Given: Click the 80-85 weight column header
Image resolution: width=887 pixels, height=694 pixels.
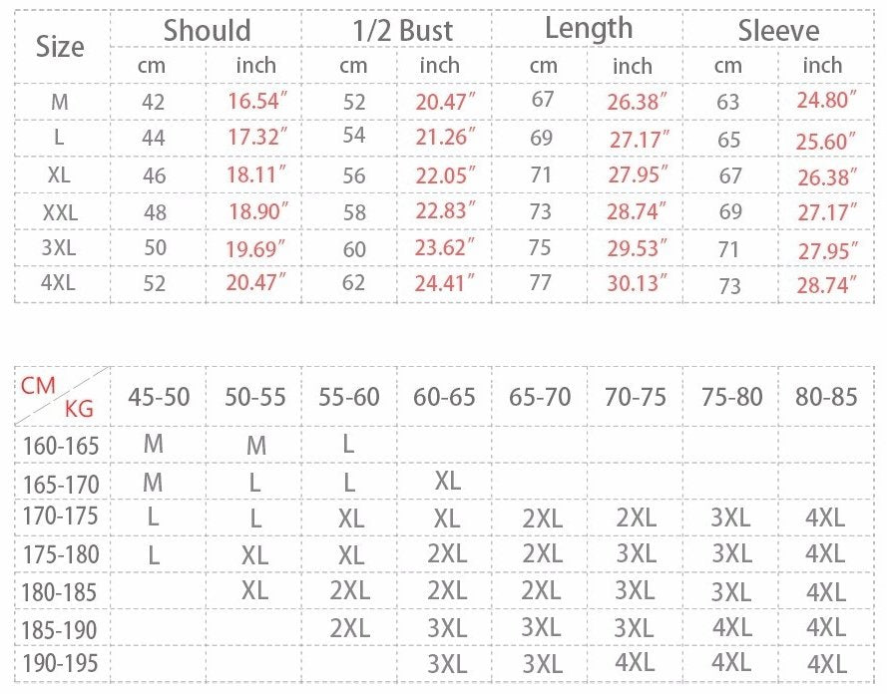Looking at the screenshot, I should click(826, 397).
